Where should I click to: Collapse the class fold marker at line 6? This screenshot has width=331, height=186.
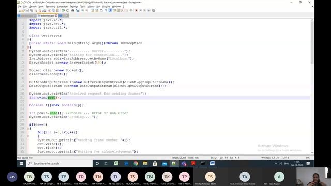[x=28, y=39]
